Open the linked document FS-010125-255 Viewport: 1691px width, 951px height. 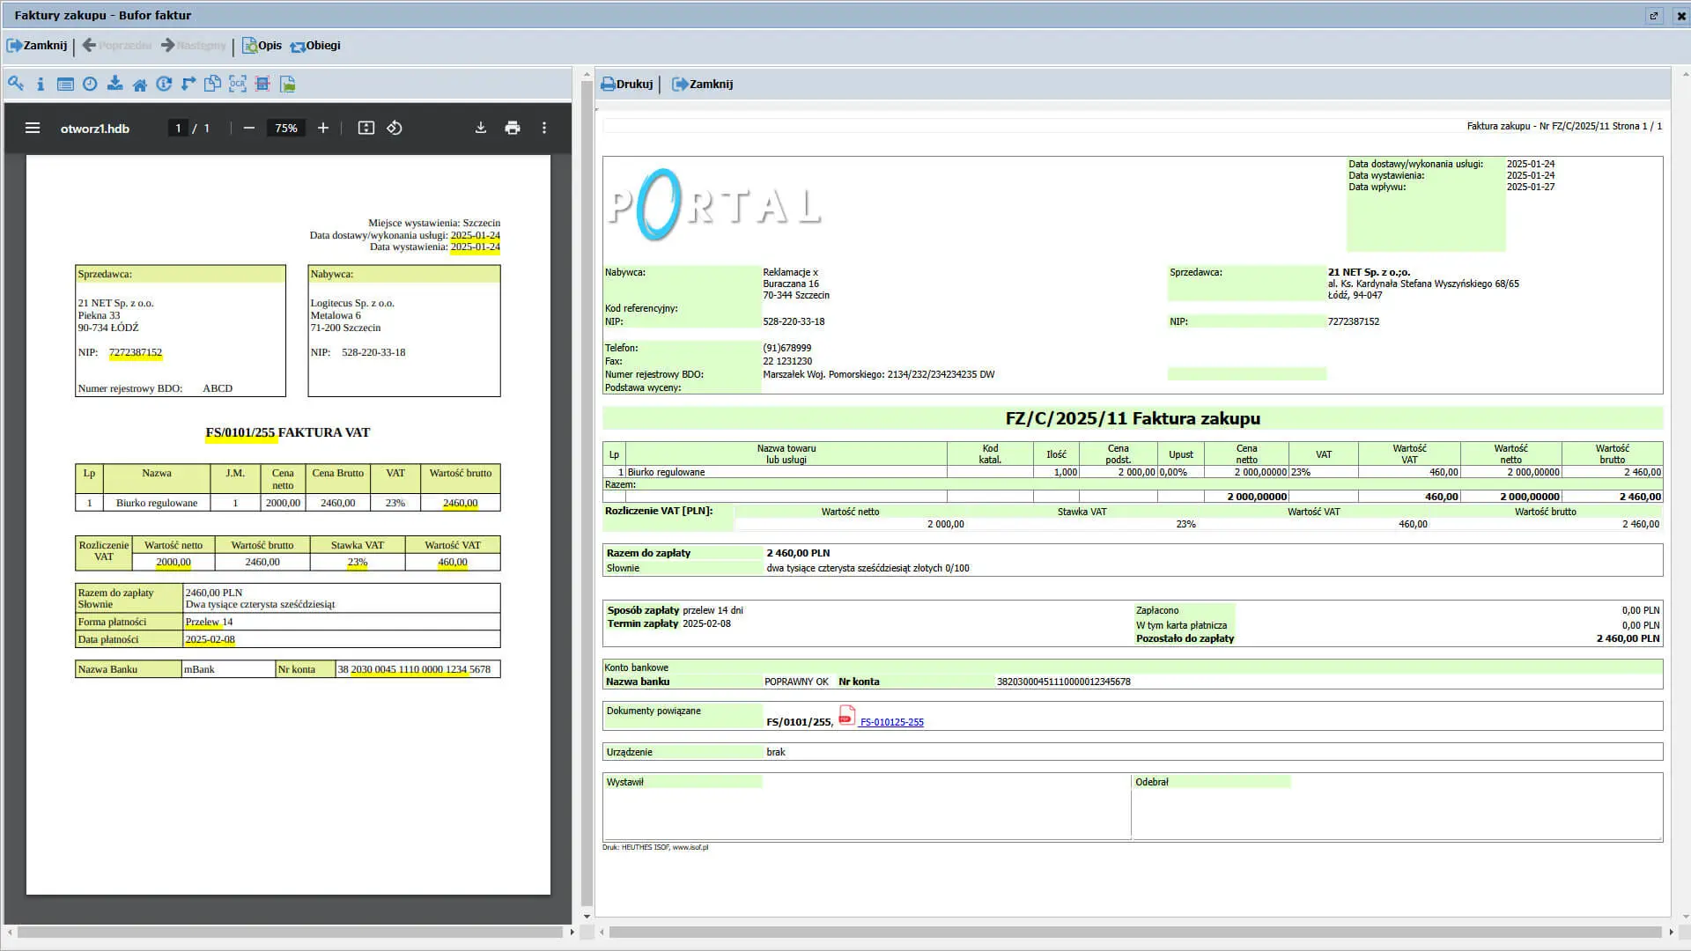tap(891, 722)
